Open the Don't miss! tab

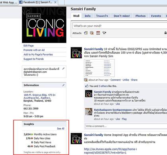[x=122, y=16]
